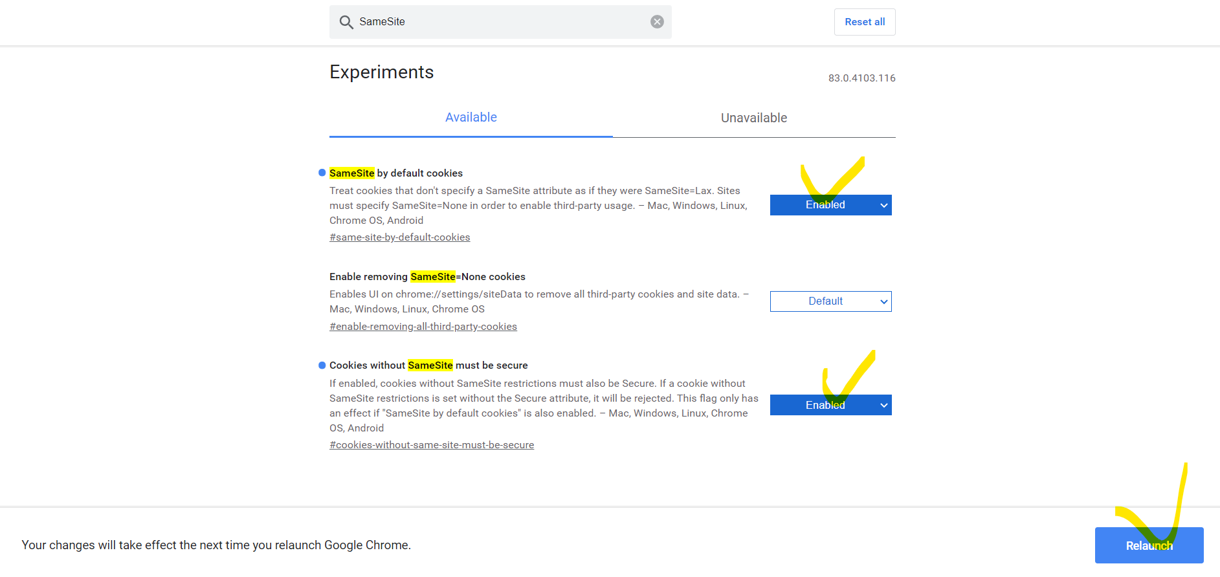Switch to the Unavailable tab
This screenshot has width=1220, height=577.
(x=754, y=118)
